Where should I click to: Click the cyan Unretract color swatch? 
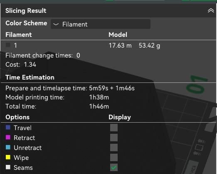point(8,147)
